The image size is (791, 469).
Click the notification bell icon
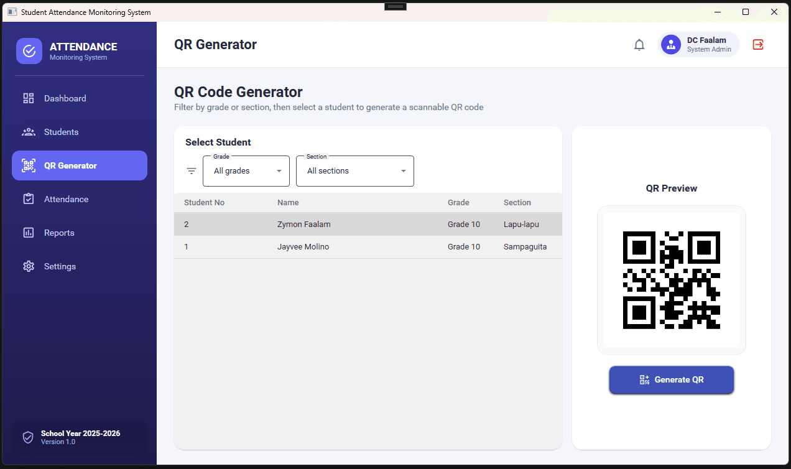[x=639, y=45]
